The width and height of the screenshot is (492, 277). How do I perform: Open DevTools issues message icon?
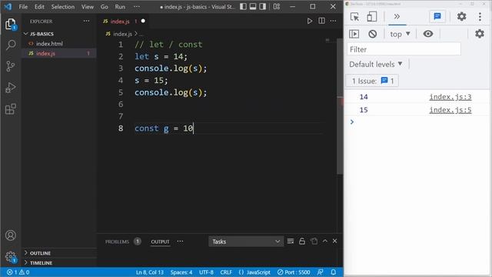437,17
